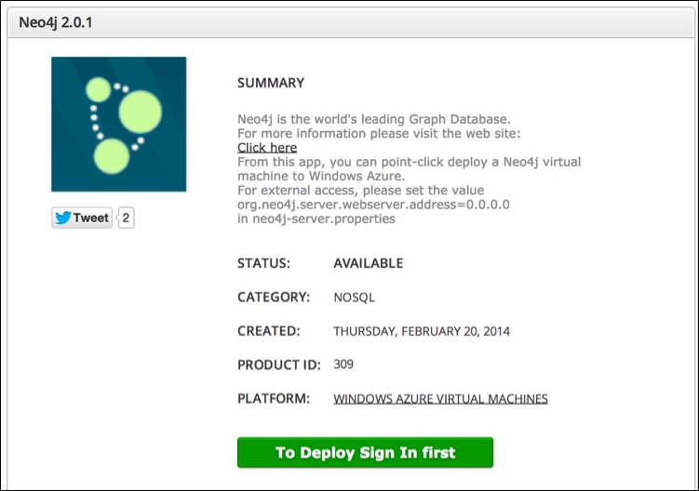Screen dimensions: 699x491
Task: Click the CATEGORY label
Action: (x=274, y=298)
